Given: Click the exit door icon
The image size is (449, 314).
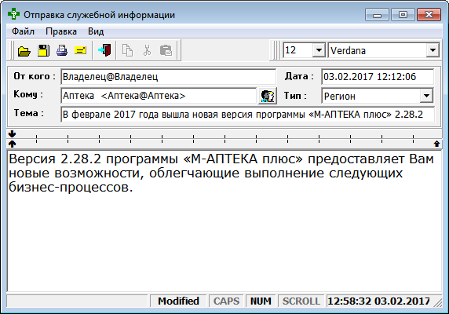Looking at the screenshot, I should point(104,50).
